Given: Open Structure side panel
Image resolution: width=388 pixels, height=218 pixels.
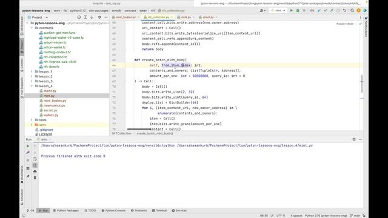Looking at the screenshot, I should coord(22,197).
